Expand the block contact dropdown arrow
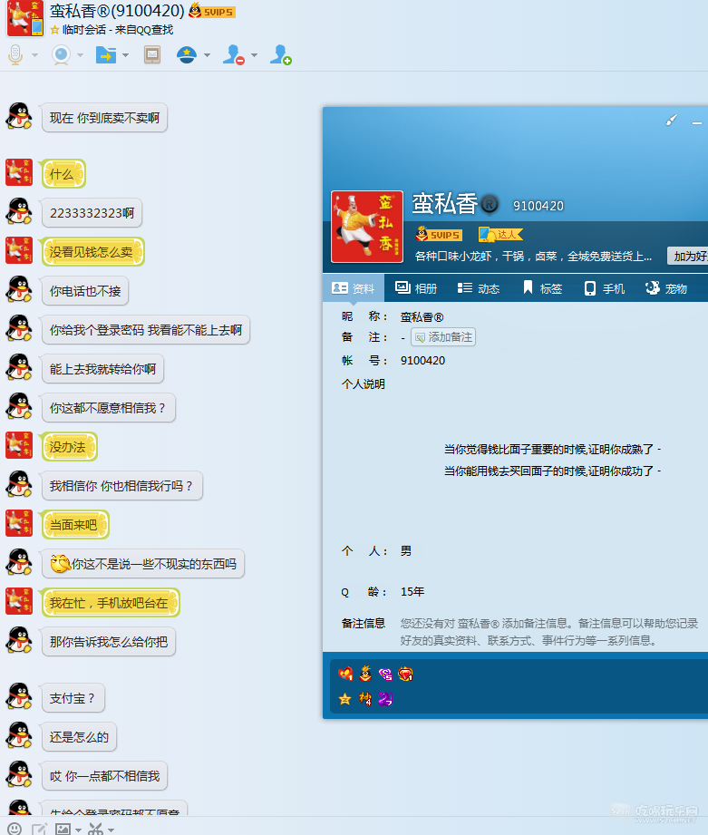The height and width of the screenshot is (835, 708). (x=254, y=54)
